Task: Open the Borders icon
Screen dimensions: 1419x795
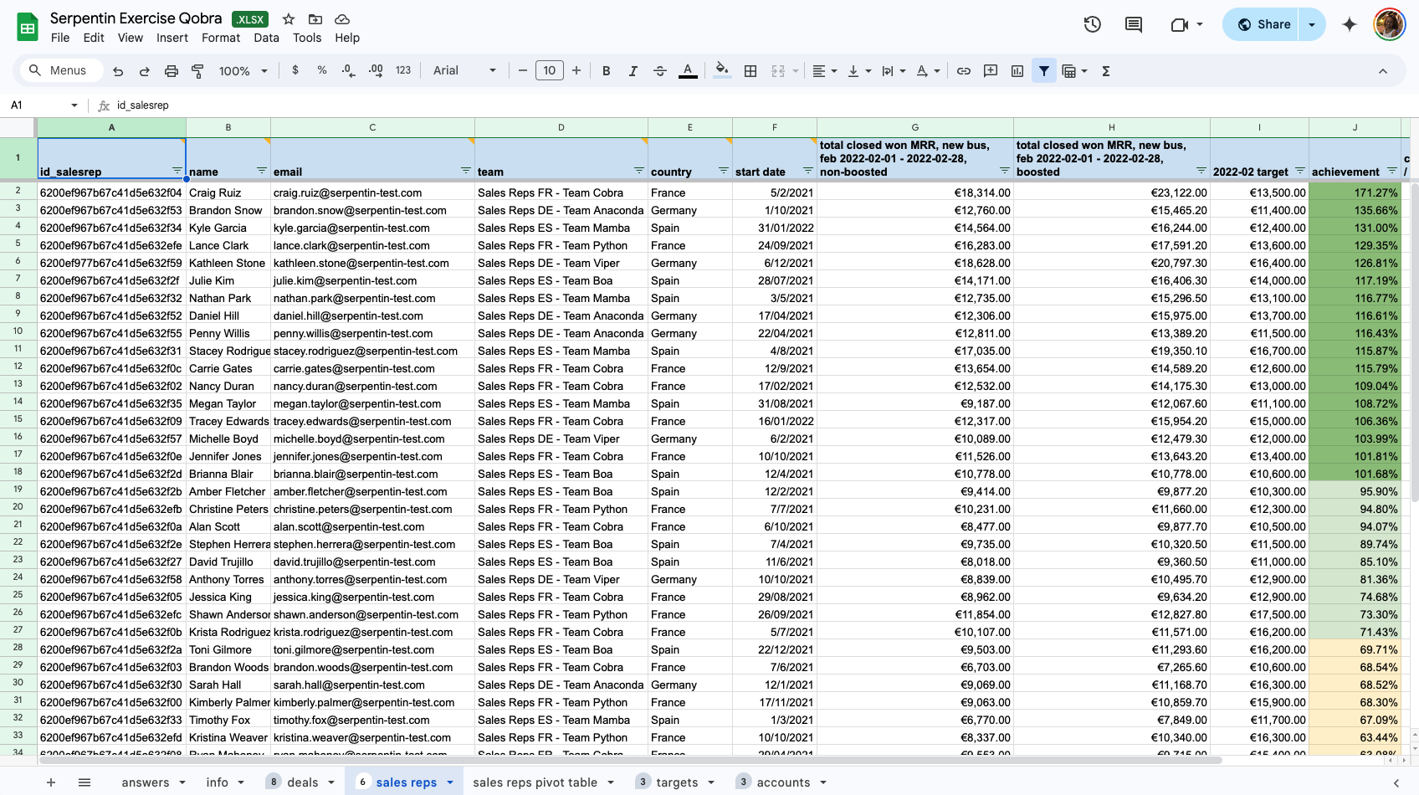Action: point(750,70)
